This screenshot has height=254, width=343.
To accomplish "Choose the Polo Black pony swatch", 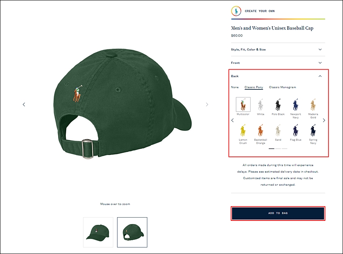I will [x=278, y=105].
